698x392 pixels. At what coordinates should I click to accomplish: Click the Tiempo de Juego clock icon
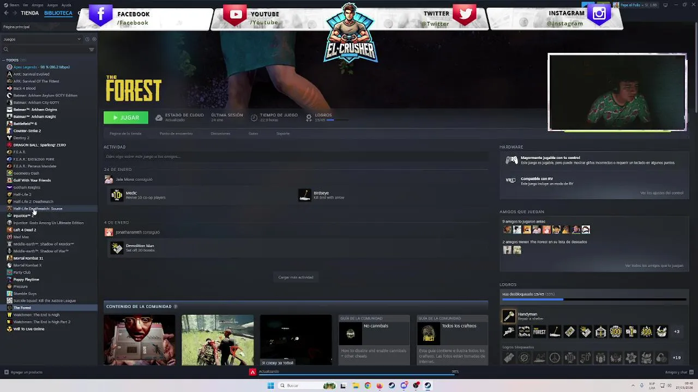pyautogui.click(x=254, y=118)
